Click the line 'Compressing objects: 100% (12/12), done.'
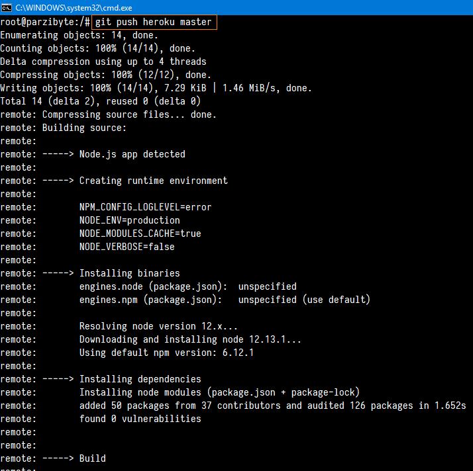473x471 pixels. point(105,75)
